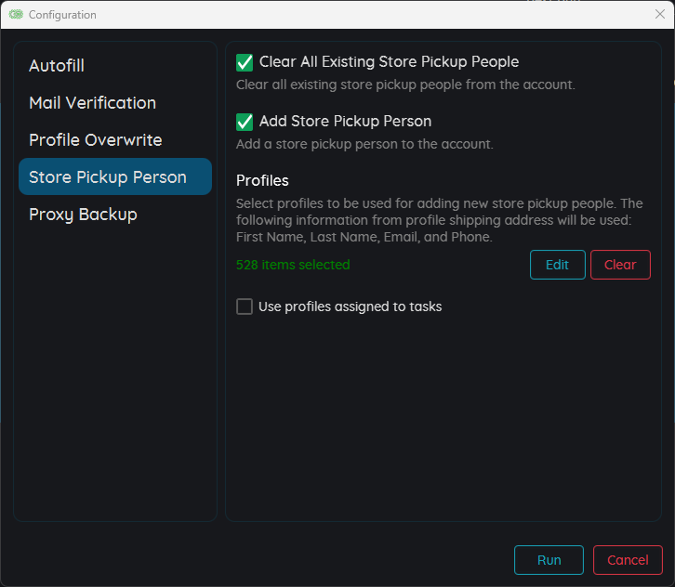Close the Configuration dialog
The height and width of the screenshot is (587, 675).
[659, 14]
